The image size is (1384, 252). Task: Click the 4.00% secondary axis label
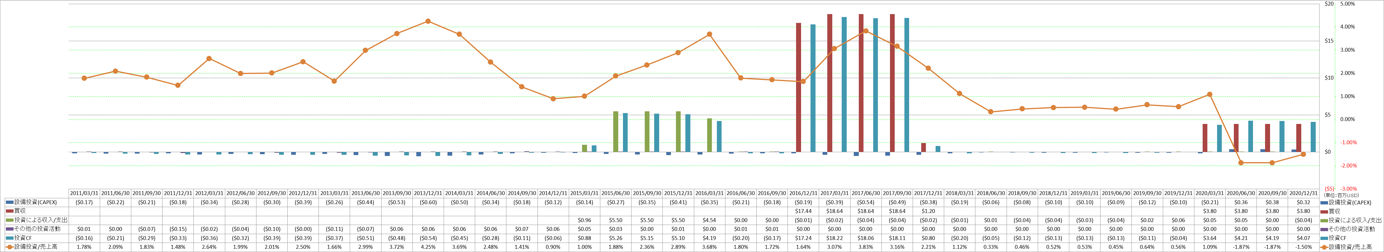[1348, 27]
